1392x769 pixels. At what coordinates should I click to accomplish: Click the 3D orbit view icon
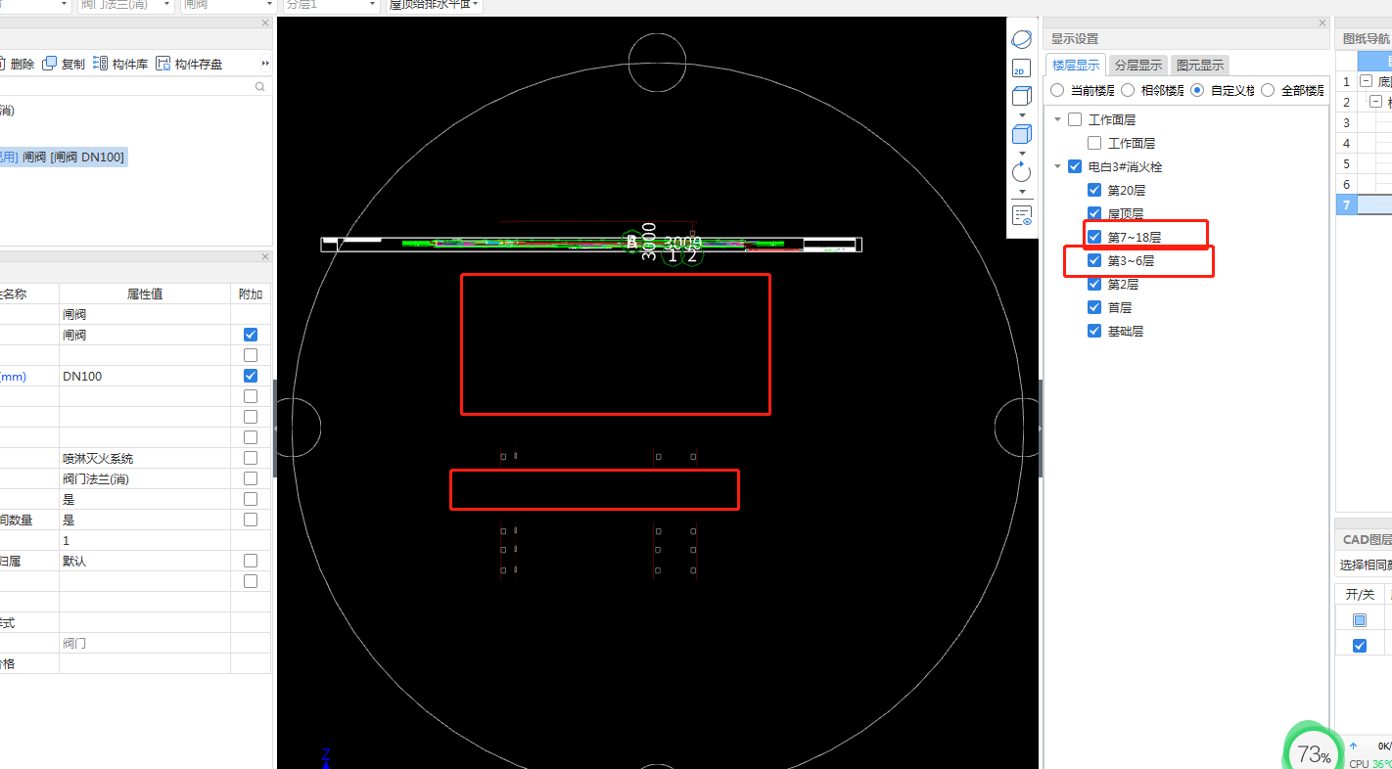click(1021, 40)
